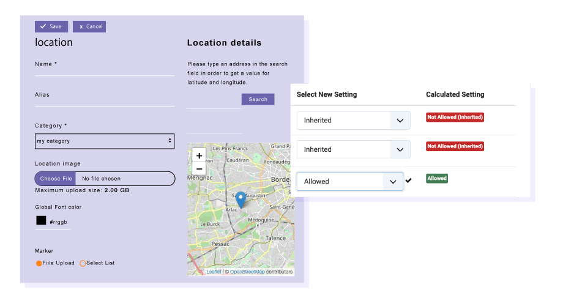Open the OpenStreetMap contributors link
The image size is (563, 306).
click(247, 272)
